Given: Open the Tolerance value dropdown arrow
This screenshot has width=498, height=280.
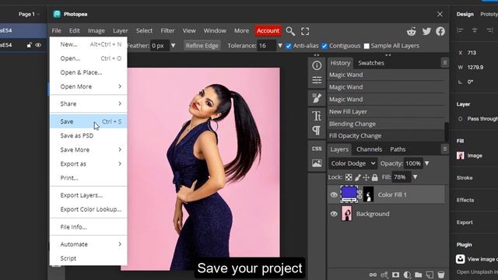Looking at the screenshot, I should coord(280,46).
